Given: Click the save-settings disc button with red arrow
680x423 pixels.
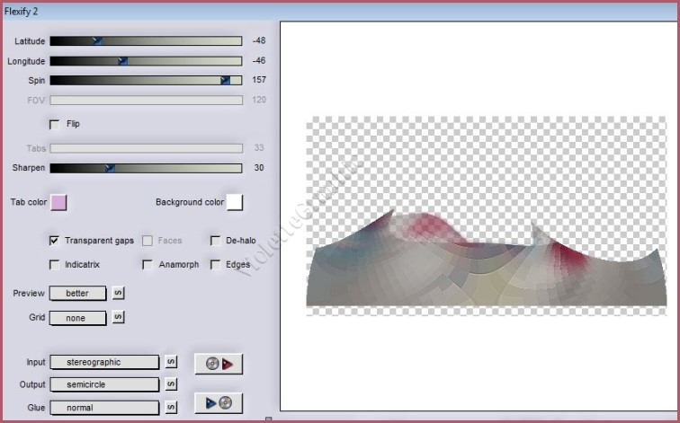Looking at the screenshot, I should (219, 363).
